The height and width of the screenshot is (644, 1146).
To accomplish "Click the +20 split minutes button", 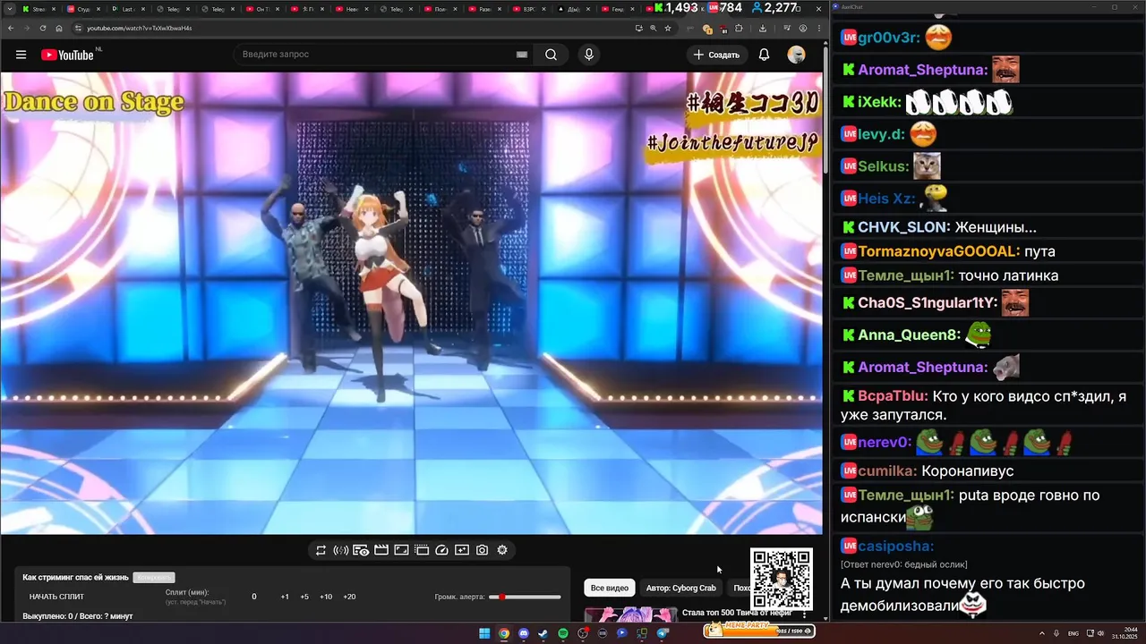I will (x=349, y=597).
